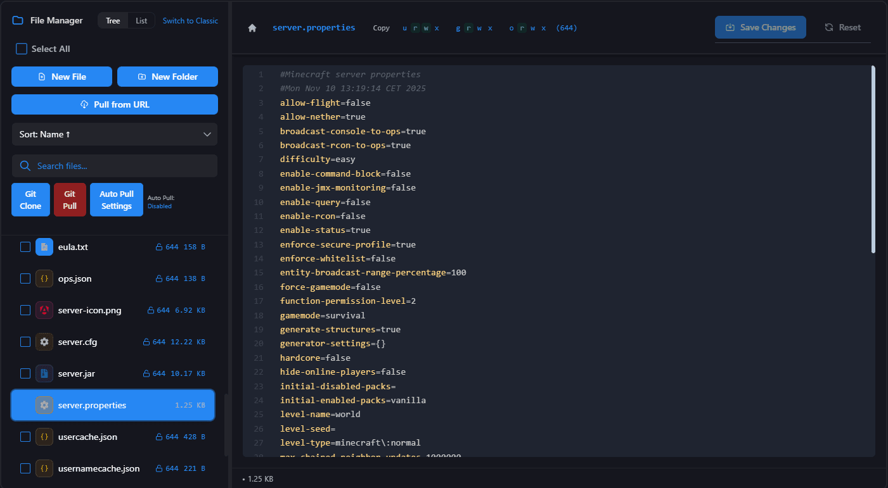Click the eula.txt document file icon

pyautogui.click(x=44, y=247)
